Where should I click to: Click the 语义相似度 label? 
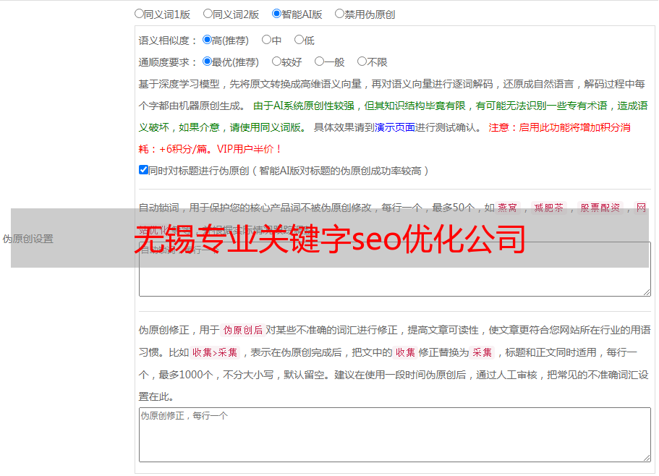[168, 41]
